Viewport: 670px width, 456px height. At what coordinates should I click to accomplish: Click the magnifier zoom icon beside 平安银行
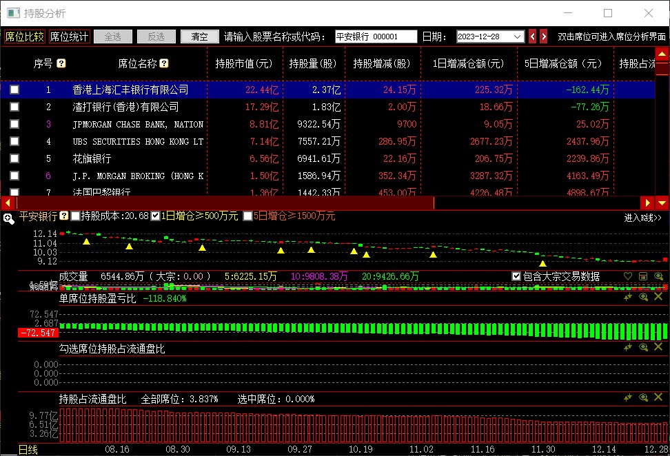pos(8,218)
